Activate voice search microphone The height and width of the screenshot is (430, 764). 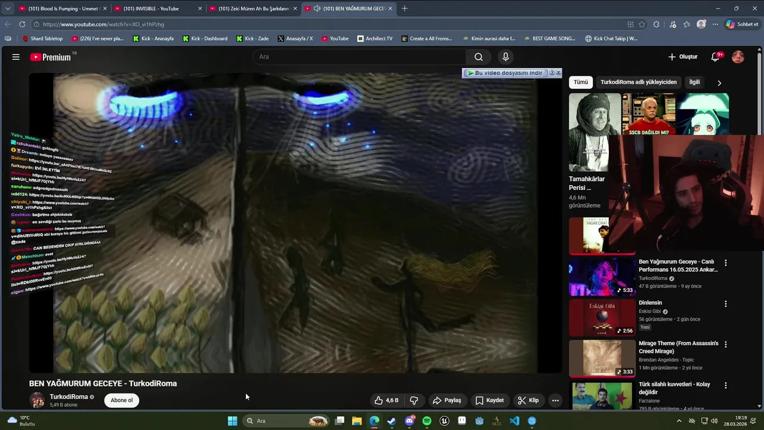tap(506, 57)
